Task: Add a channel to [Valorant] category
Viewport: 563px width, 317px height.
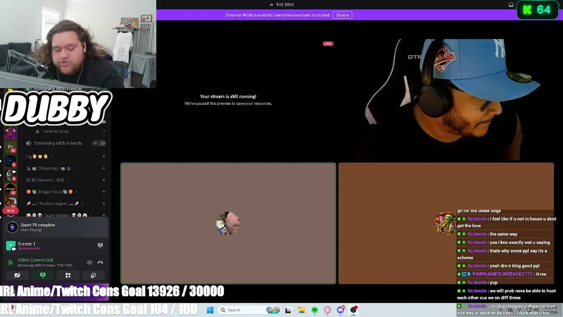Action: click(104, 180)
